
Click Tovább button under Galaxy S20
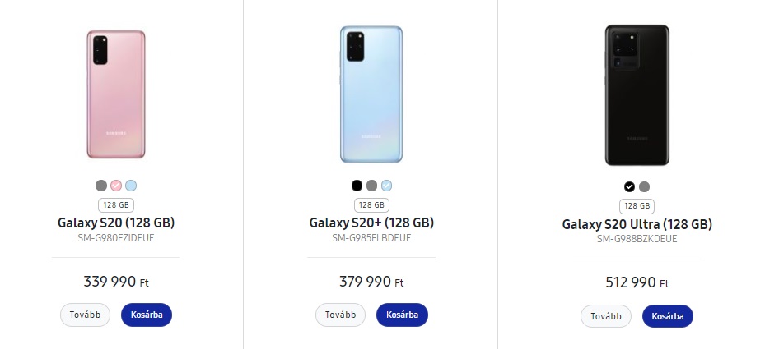(85, 315)
